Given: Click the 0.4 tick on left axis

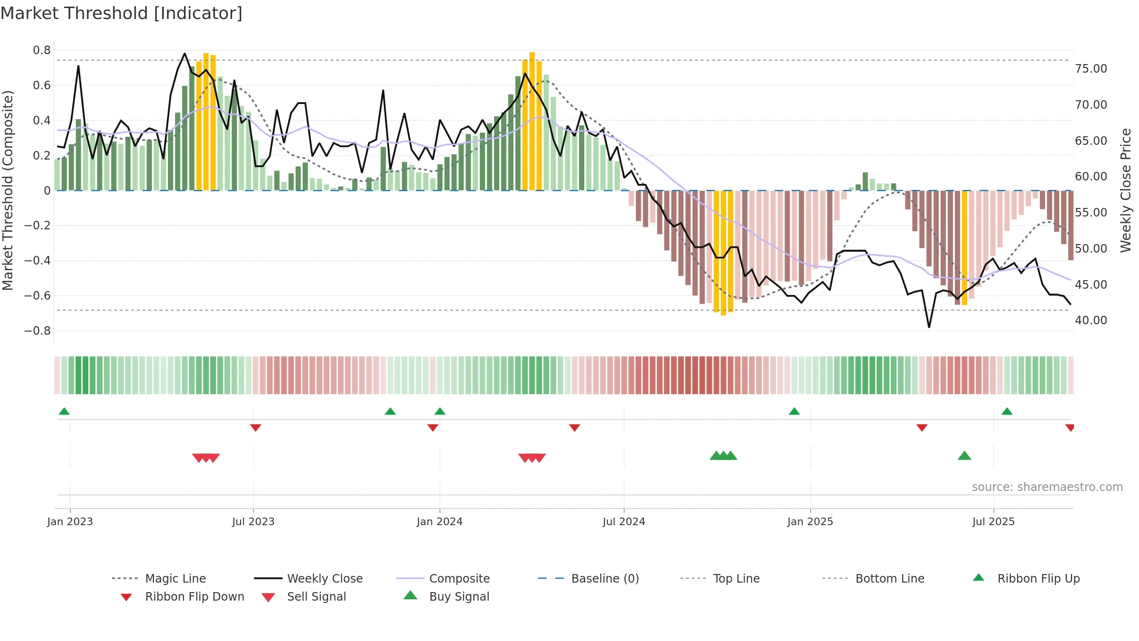Looking at the screenshot, I should tap(42, 121).
